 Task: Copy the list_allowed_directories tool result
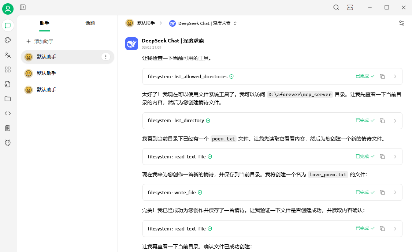[x=382, y=76]
